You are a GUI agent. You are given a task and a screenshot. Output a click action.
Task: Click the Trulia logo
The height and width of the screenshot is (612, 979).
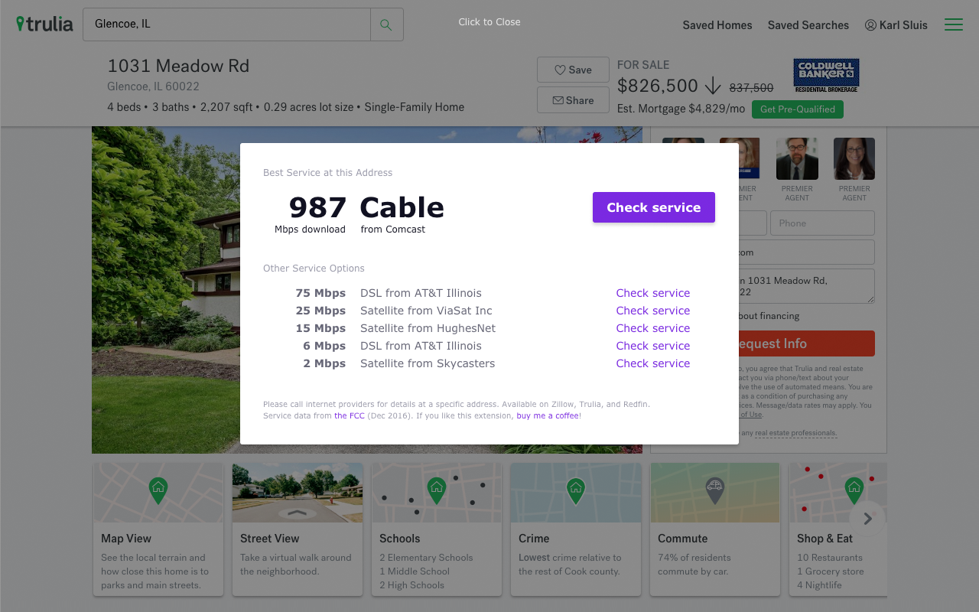pos(44,24)
